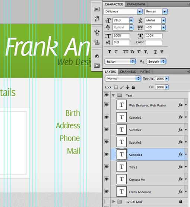Click lock position icon in Layers
Screen dimensions: 190x207
point(127,87)
